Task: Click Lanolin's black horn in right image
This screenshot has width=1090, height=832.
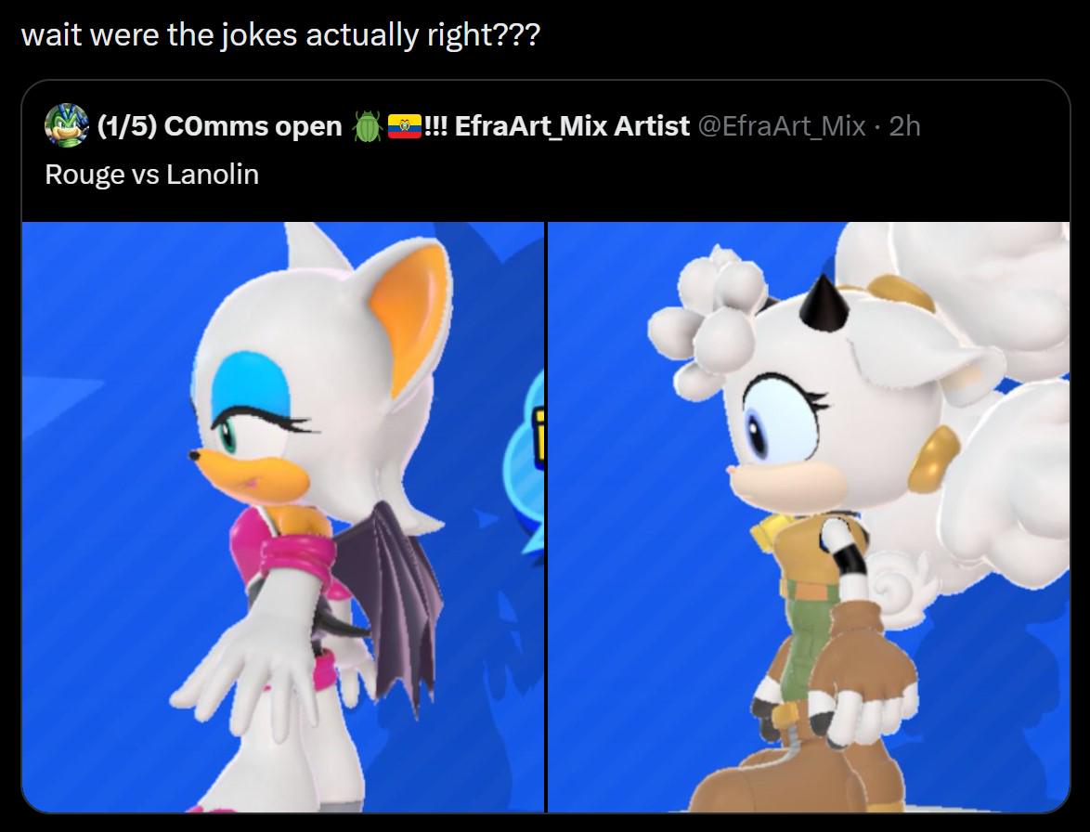Action: point(822,302)
